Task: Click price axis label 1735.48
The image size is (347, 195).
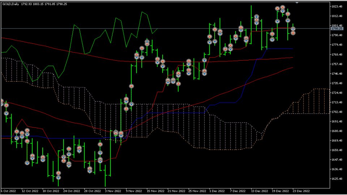Action: pos(337,83)
